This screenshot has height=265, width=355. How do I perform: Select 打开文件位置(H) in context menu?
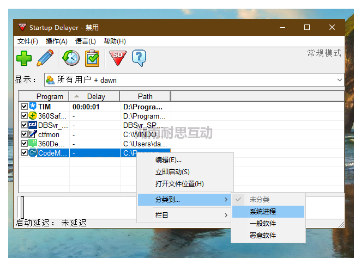pos(179,184)
